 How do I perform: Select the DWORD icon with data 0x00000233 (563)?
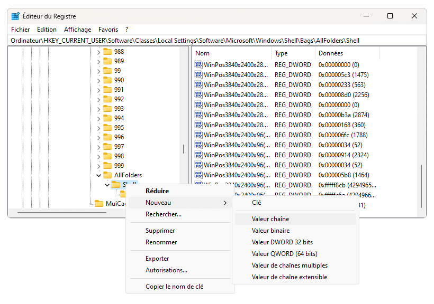tap(198, 85)
